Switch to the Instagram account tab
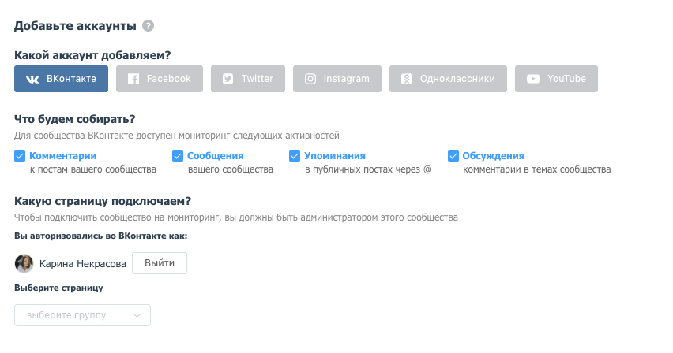The image size is (673, 353). click(337, 79)
